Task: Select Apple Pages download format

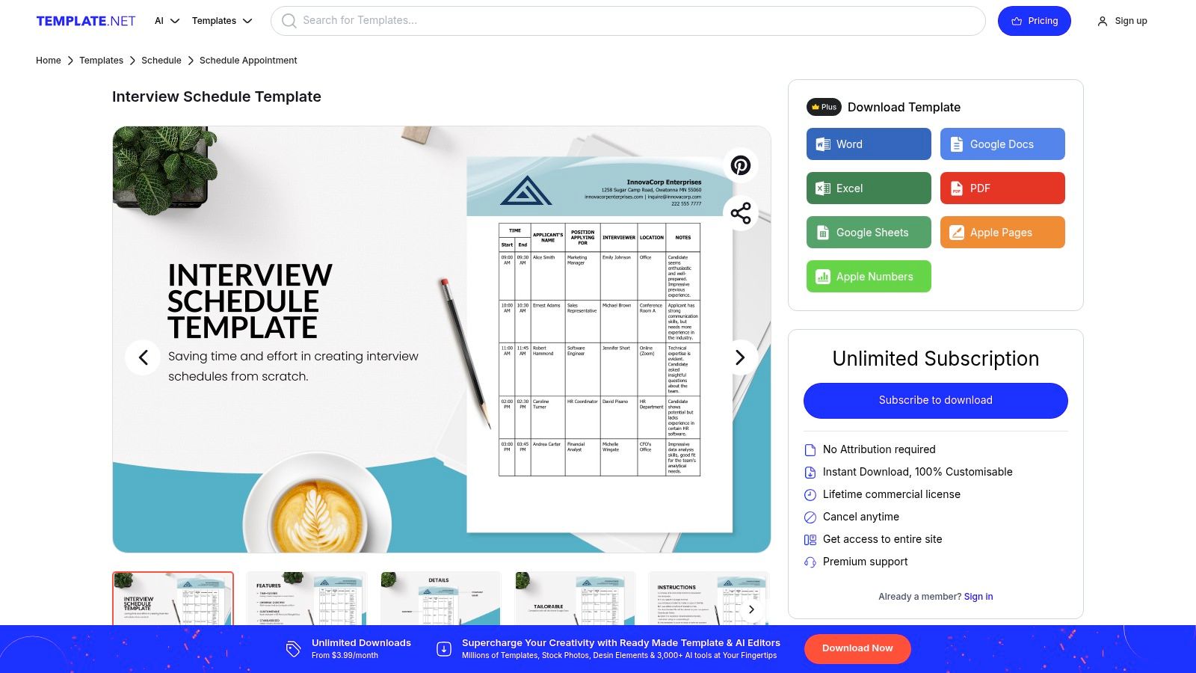Action: point(1002,233)
